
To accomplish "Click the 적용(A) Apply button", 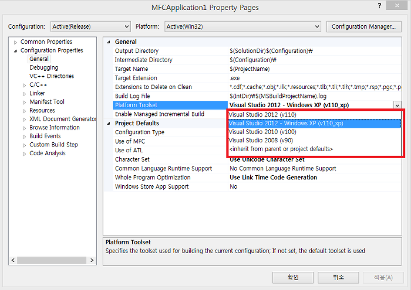I will click(383, 278).
